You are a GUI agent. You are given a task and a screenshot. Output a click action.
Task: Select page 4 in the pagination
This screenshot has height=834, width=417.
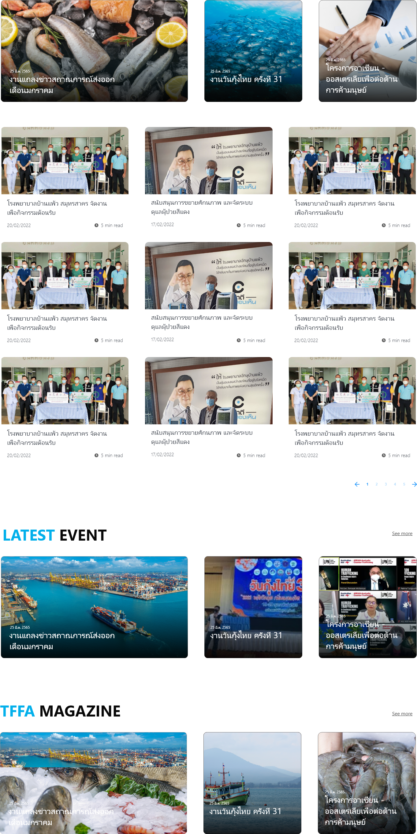coord(395,484)
